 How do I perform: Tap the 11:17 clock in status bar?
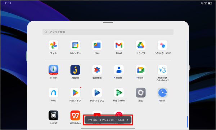[8, 3]
